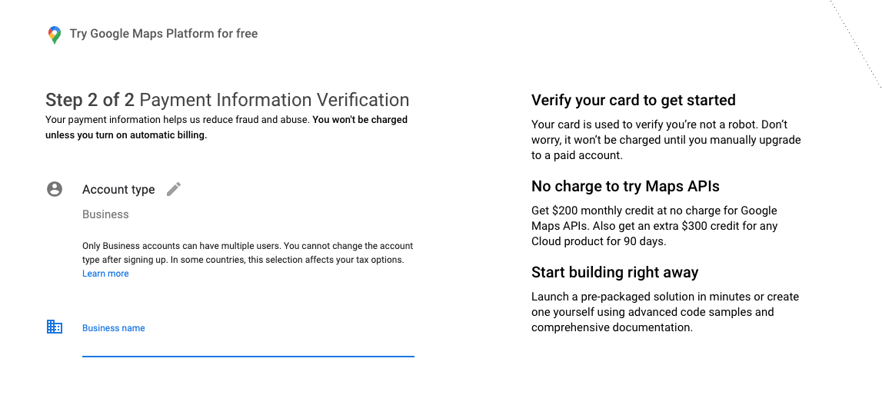
Task: Select the 'Business' account type value
Action: [105, 214]
